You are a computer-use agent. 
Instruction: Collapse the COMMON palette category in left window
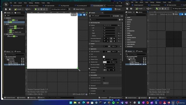coord(5,18)
